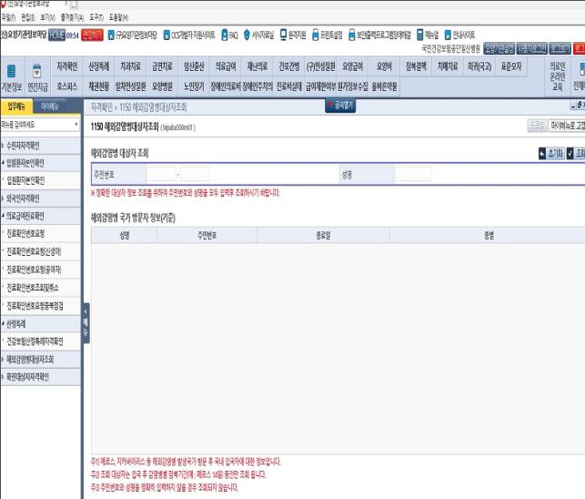The height and width of the screenshot is (499, 585).
Task: Open the menu search dropdown
Action: click(75, 122)
